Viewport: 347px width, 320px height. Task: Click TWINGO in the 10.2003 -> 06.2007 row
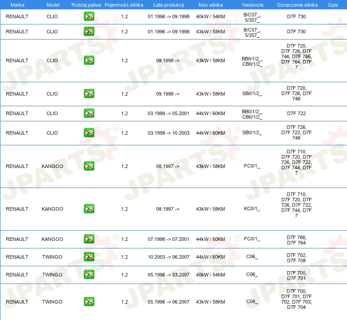click(x=52, y=257)
